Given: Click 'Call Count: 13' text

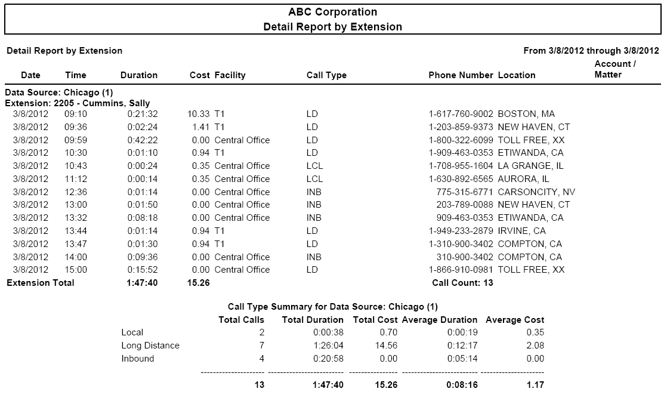Looking at the screenshot, I should [462, 283].
